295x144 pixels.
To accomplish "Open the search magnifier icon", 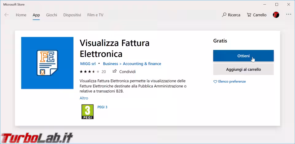I will (224, 15).
